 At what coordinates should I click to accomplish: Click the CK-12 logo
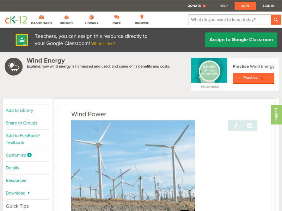pyautogui.click(x=16, y=20)
